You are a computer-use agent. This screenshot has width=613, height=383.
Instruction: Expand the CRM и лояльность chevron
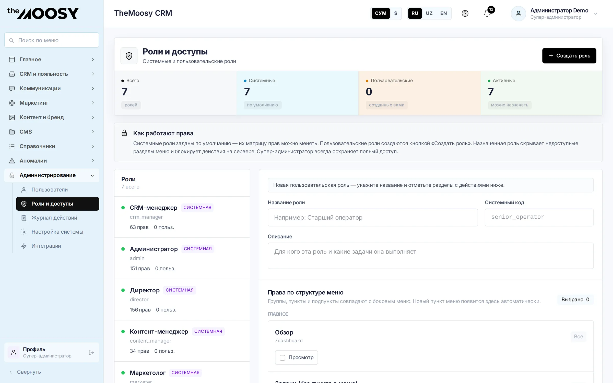click(x=93, y=74)
